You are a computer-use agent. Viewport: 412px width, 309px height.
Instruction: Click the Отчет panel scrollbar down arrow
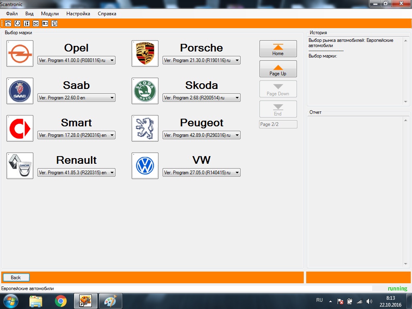pos(406,264)
